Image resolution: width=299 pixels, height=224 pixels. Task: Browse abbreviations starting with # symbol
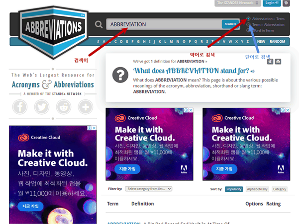98,42
